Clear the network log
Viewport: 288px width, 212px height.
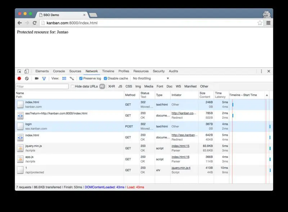pos(27,78)
